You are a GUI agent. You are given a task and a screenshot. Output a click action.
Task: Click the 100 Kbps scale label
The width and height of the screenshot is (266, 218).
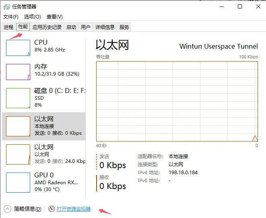249,57
